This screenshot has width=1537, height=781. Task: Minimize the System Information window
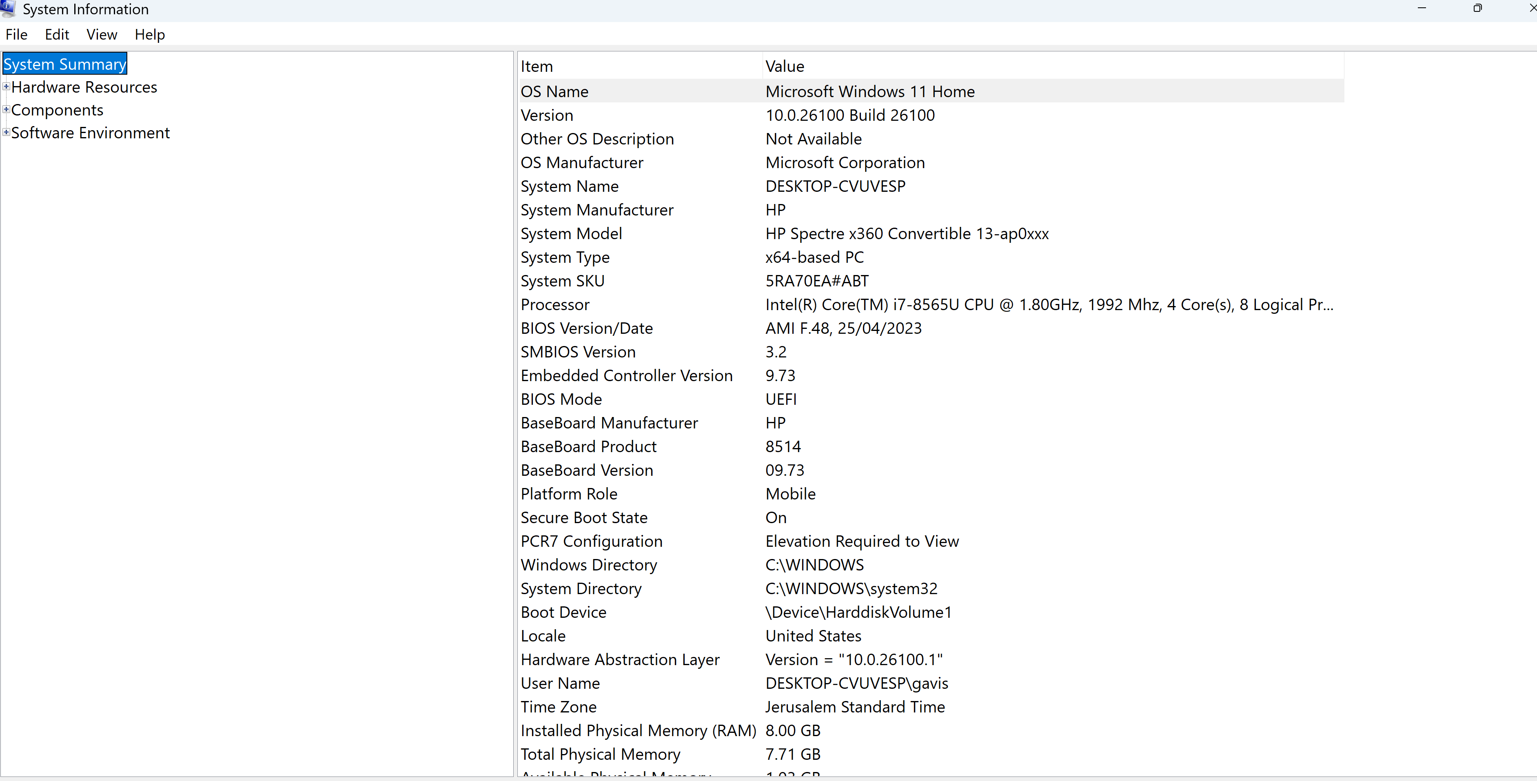coord(1422,8)
